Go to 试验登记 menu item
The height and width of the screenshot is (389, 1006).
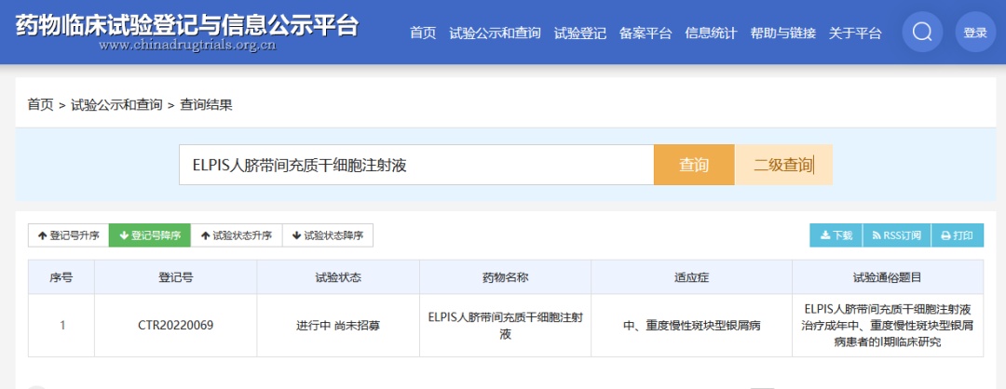tap(580, 34)
